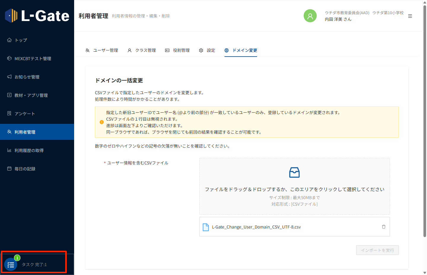Open 利用履歴の取得 in the sidebar
This screenshot has height=275, width=427.
(x=29, y=151)
